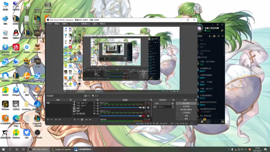Toggle visibility of 图像 source in fourth row
270x152 pixels.
point(94,111)
